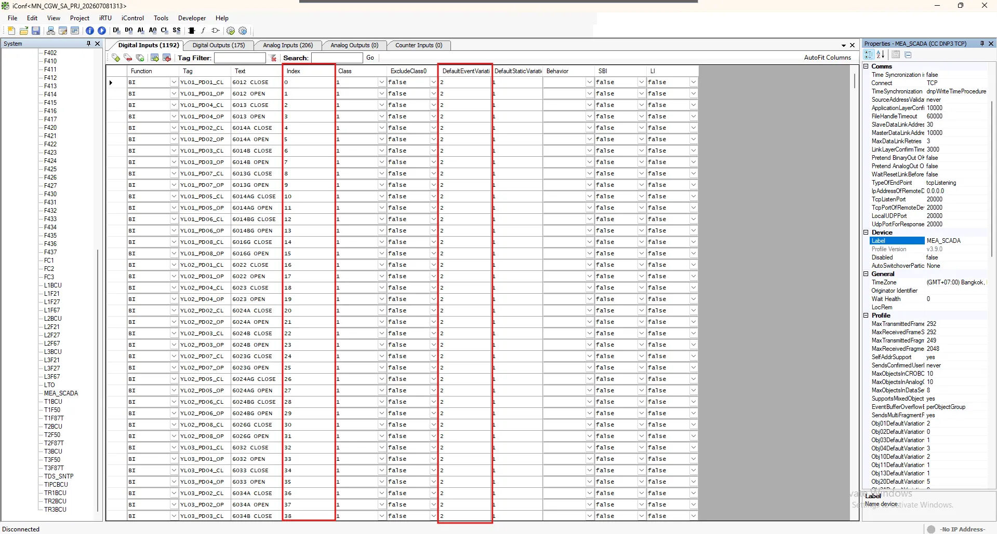Focus the Search input field
Viewport: 997px width, 534px height.
click(337, 58)
